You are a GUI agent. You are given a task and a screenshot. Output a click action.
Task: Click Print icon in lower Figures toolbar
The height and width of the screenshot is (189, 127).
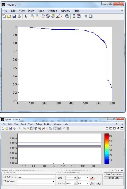[14, 128]
